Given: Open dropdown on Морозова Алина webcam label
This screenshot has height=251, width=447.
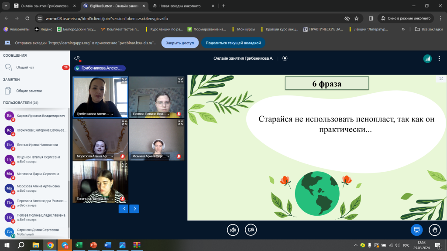Looking at the screenshot, I should [x=95, y=156].
